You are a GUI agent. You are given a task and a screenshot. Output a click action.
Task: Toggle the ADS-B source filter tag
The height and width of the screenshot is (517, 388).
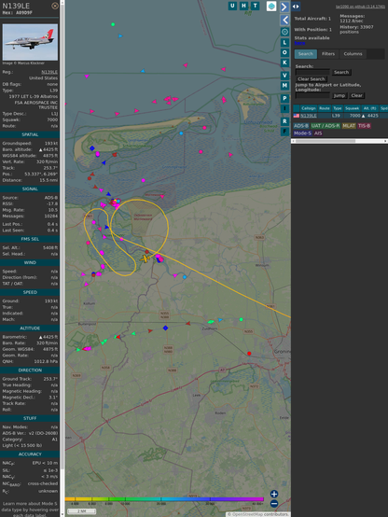point(301,126)
